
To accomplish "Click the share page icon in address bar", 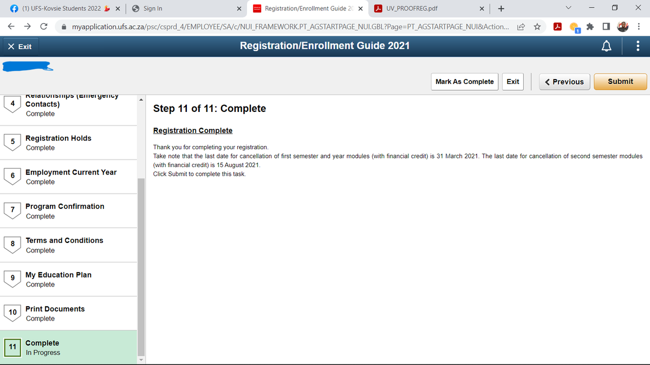I will coord(520,26).
